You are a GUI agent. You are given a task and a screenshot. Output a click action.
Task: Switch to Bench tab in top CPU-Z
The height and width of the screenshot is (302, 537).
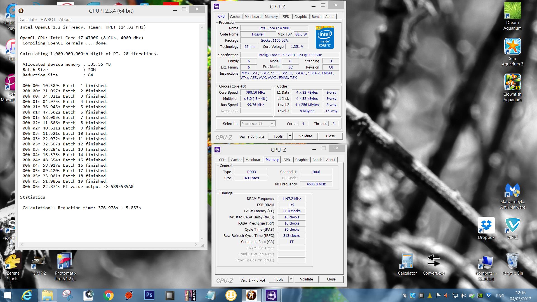click(x=316, y=16)
